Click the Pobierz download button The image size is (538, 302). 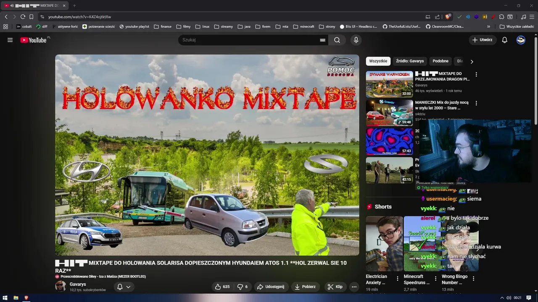tap(305, 286)
